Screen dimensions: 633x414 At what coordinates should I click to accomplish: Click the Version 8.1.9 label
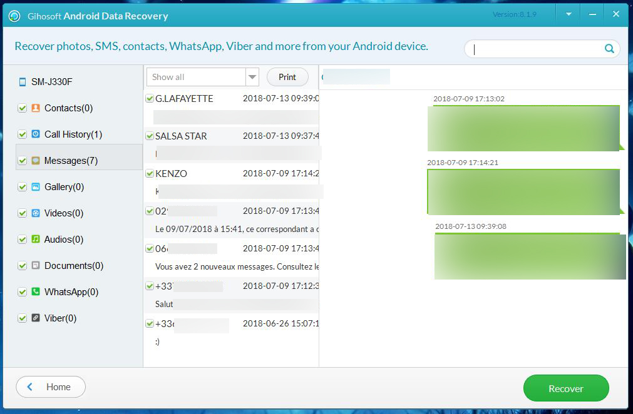pos(515,14)
